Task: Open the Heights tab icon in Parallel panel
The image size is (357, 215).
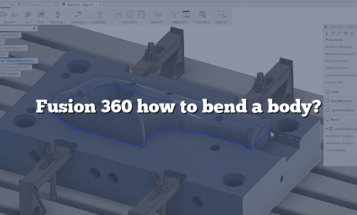Action: click(x=339, y=33)
